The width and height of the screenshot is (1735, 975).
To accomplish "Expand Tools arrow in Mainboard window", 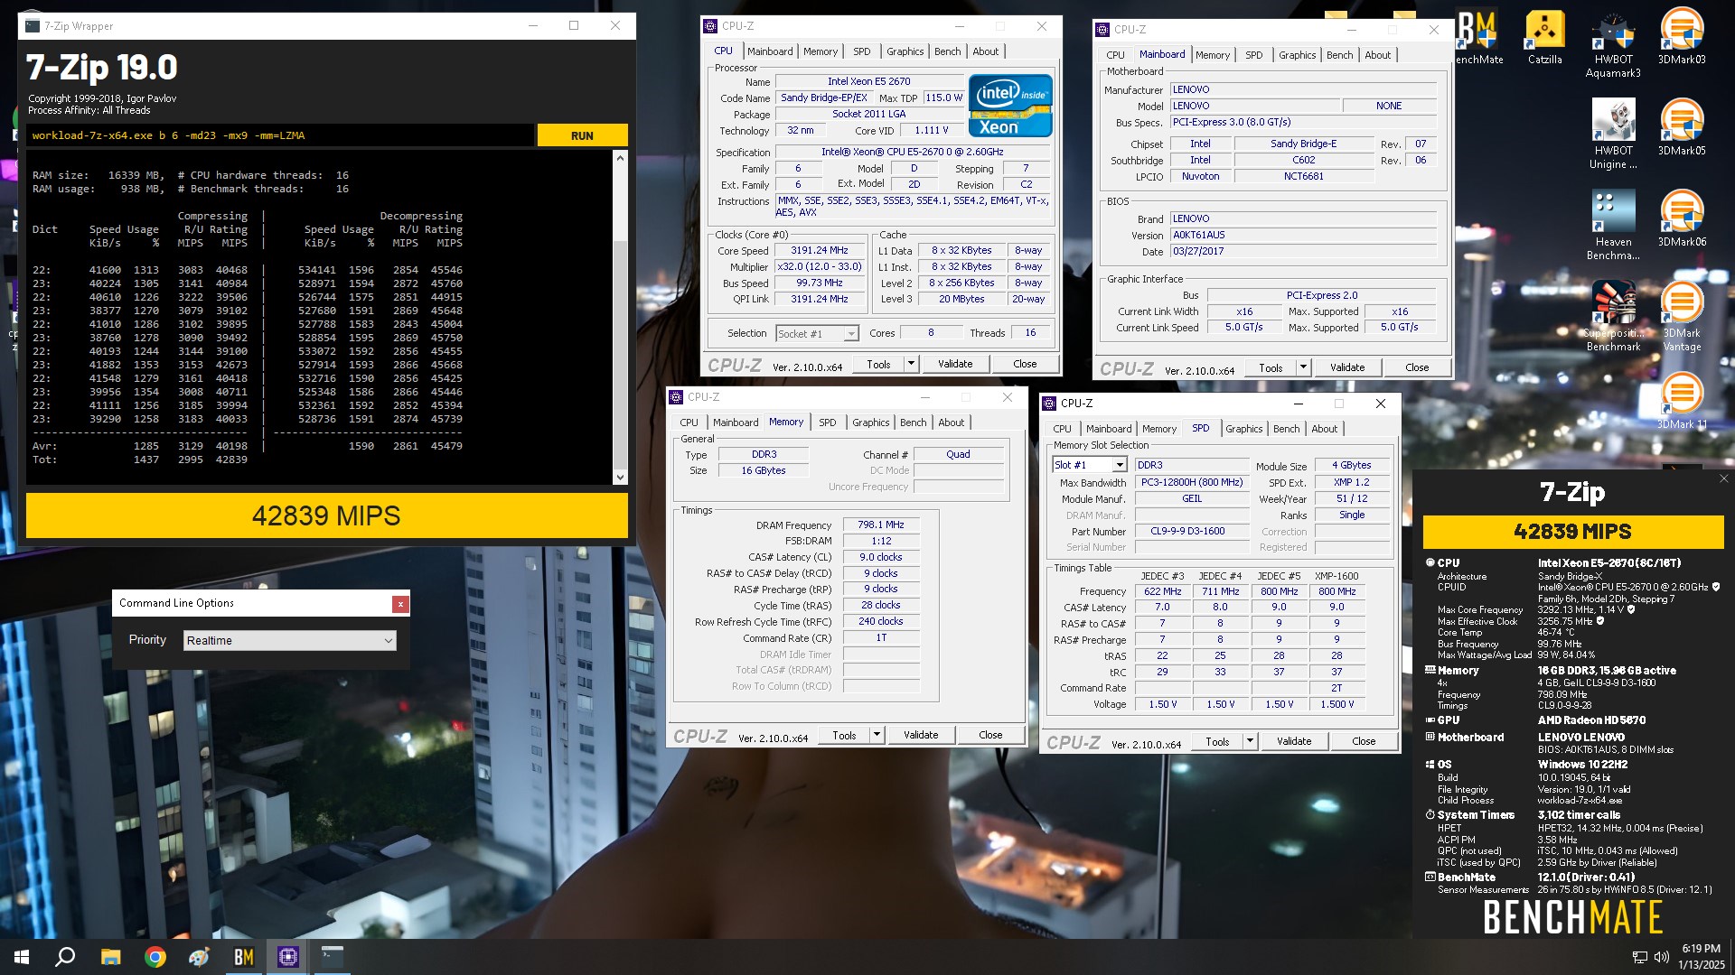I will 1303,367.
